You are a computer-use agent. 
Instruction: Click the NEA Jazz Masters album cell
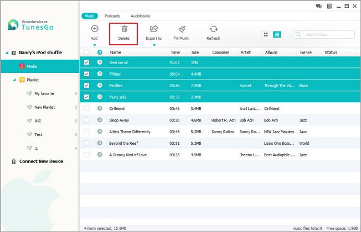(x=279, y=131)
